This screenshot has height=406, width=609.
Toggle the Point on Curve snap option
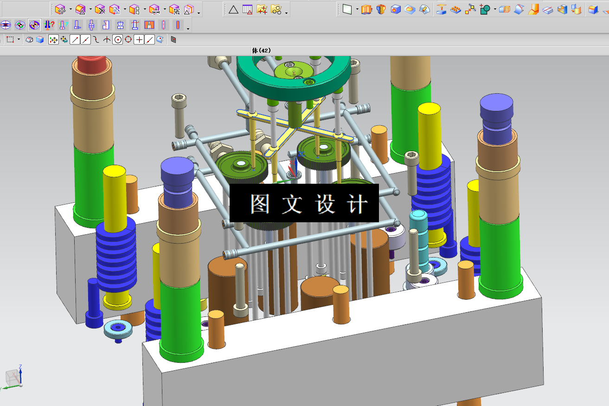coord(150,40)
